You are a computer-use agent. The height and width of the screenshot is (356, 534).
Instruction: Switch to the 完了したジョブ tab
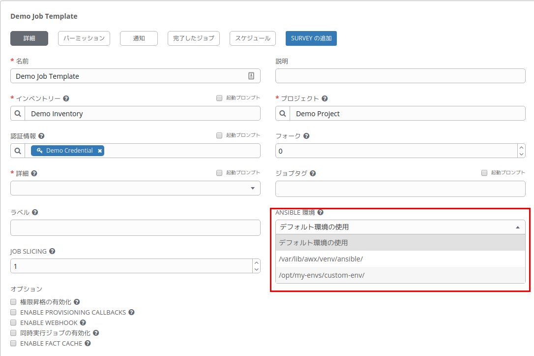(x=194, y=38)
